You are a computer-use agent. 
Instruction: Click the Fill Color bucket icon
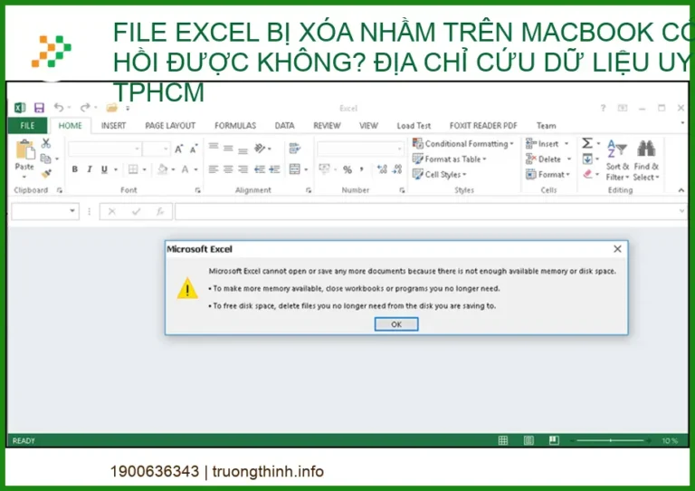(163, 169)
